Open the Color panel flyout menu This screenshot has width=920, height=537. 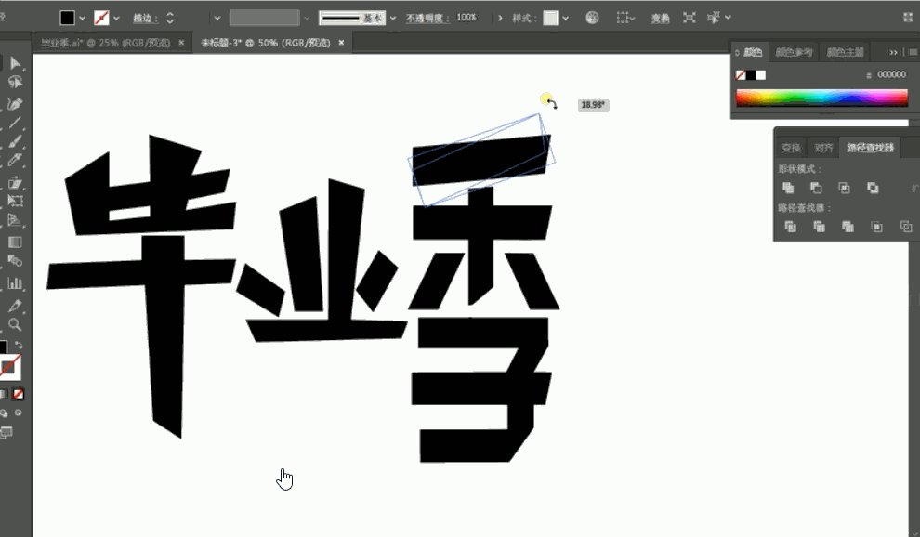coord(913,52)
